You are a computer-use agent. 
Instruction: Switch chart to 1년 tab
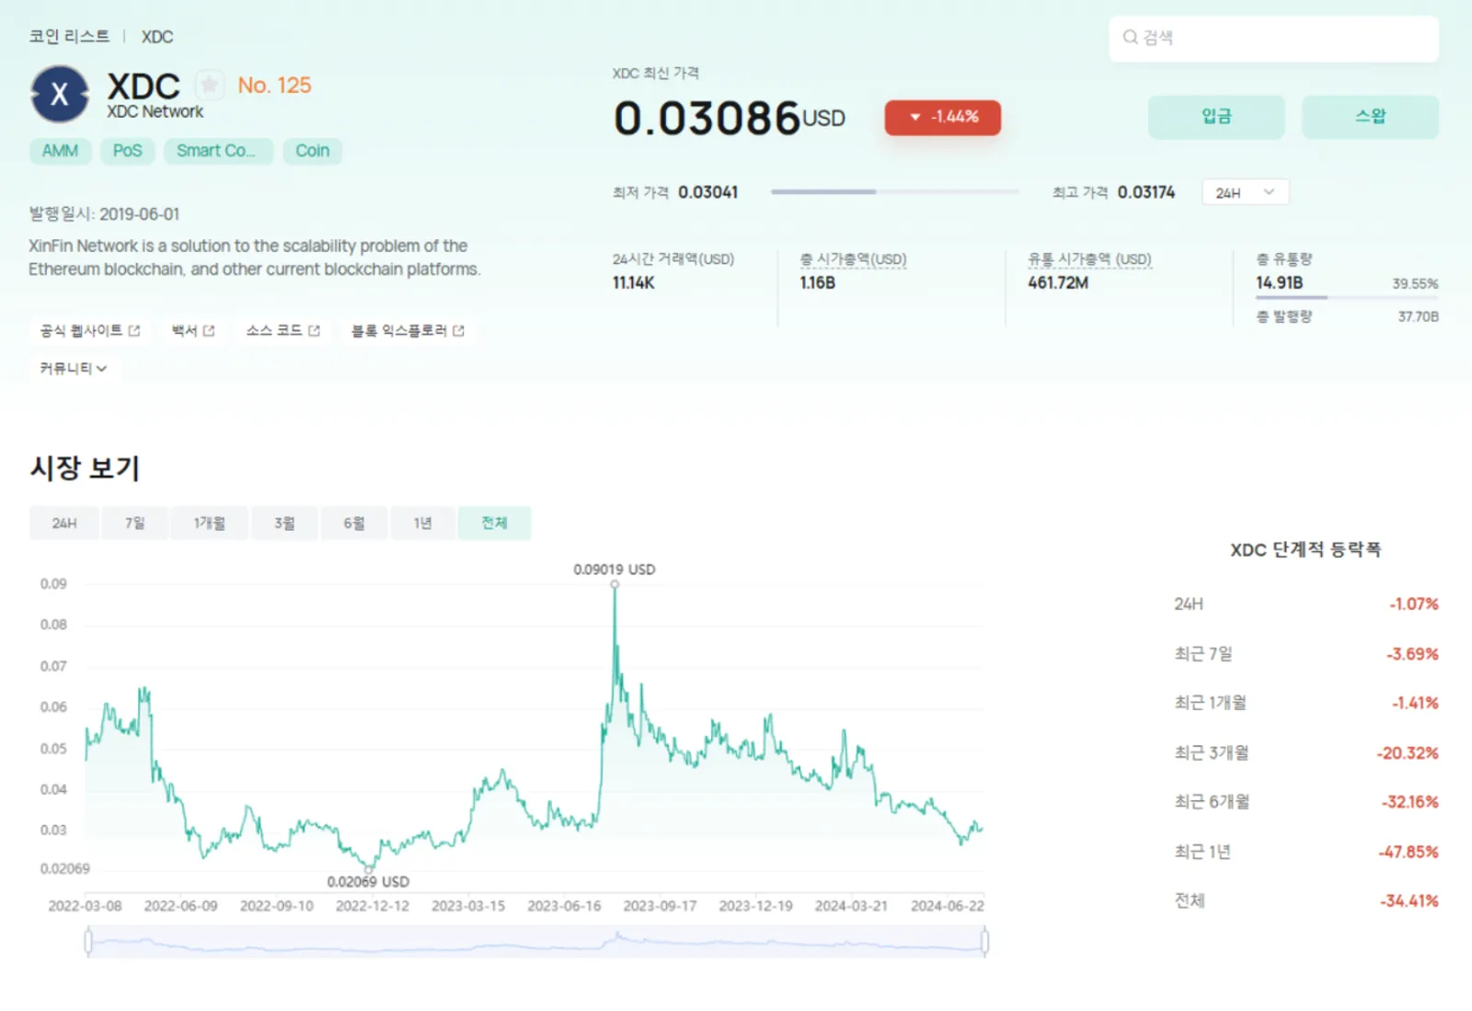[x=423, y=523]
